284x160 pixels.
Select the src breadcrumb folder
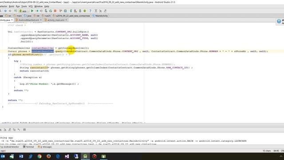tap(8, 16)
